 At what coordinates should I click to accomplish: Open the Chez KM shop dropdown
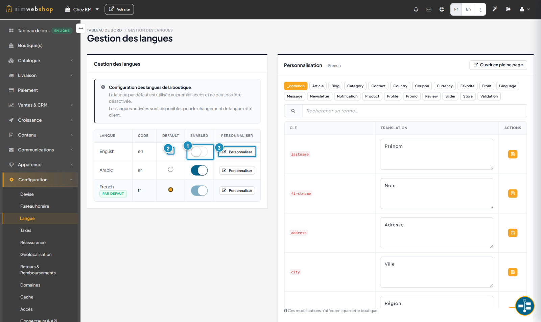click(82, 9)
